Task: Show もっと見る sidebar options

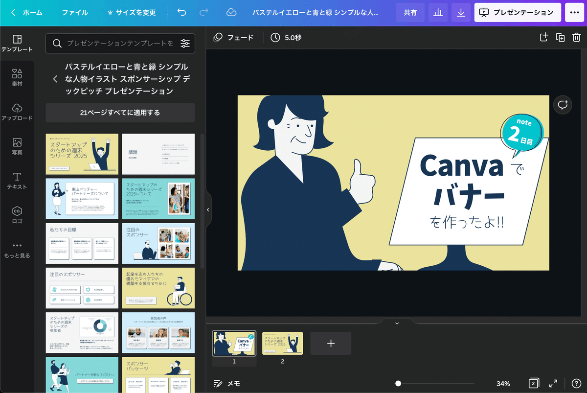Action: pyautogui.click(x=17, y=250)
